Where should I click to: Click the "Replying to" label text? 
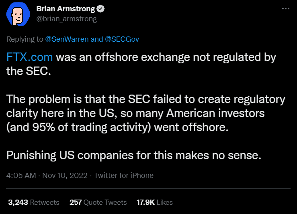coord(24,39)
